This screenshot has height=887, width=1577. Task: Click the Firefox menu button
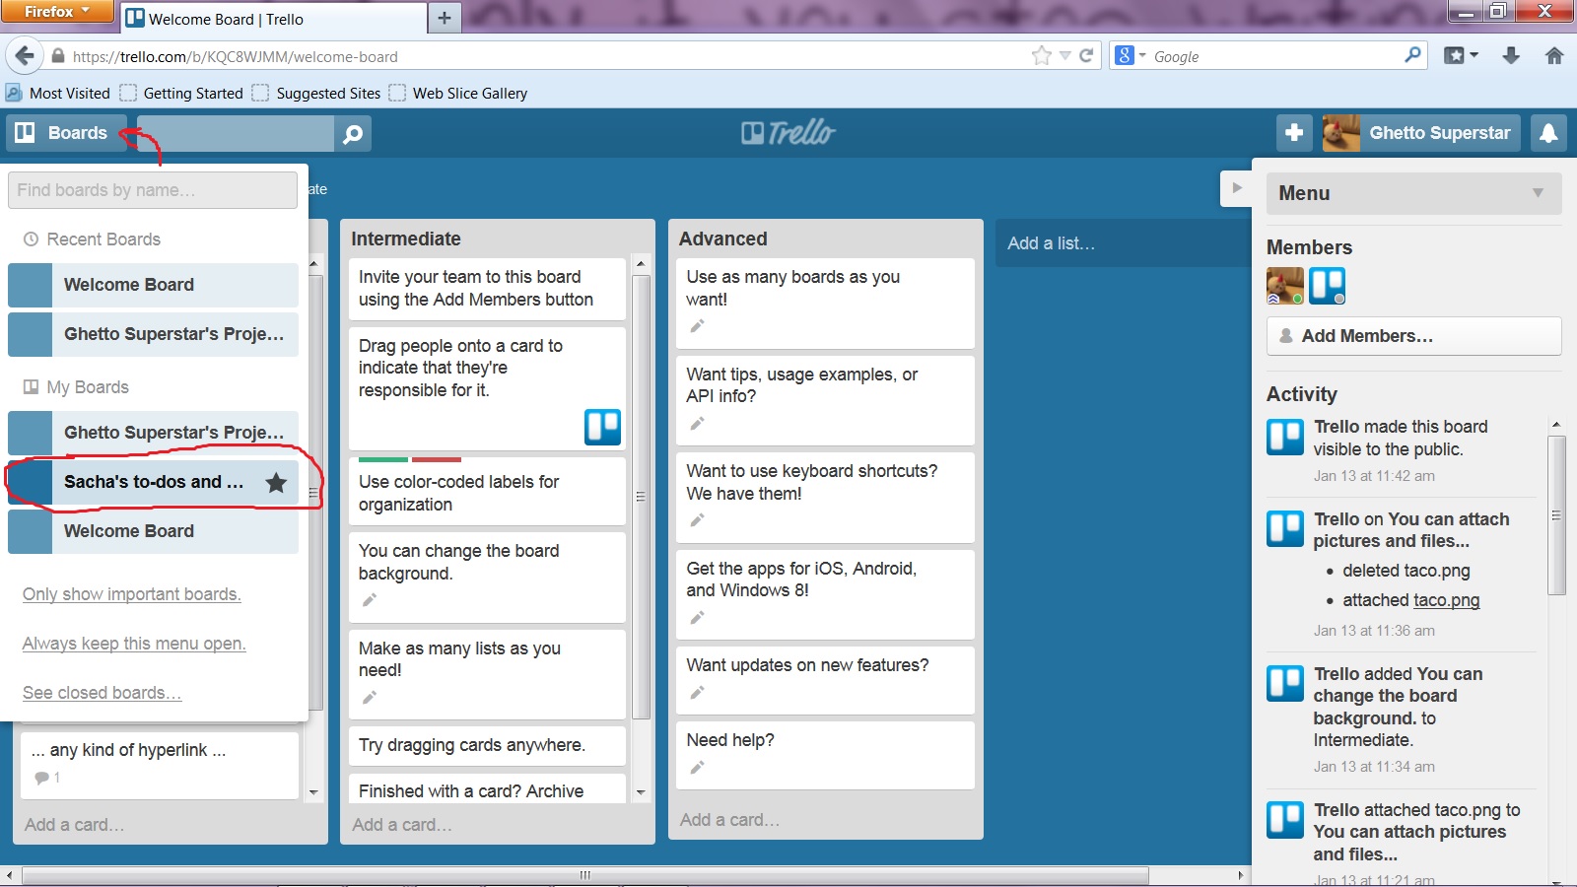(58, 12)
